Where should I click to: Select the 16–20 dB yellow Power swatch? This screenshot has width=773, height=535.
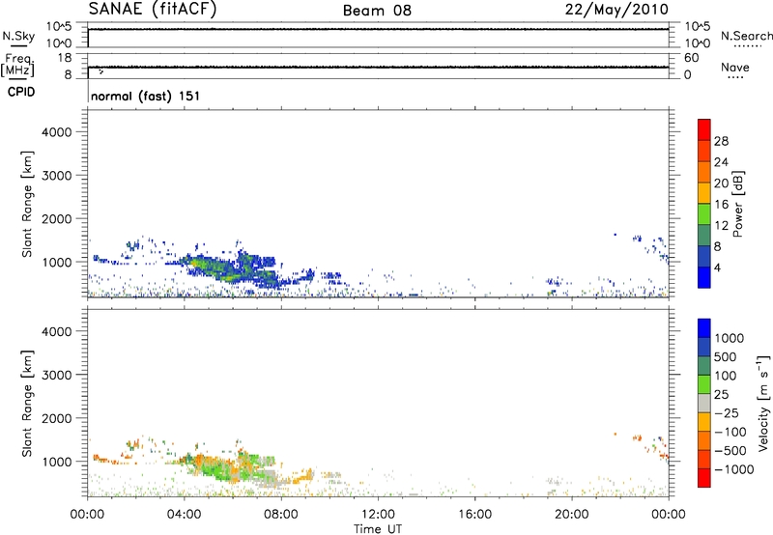tap(704, 193)
